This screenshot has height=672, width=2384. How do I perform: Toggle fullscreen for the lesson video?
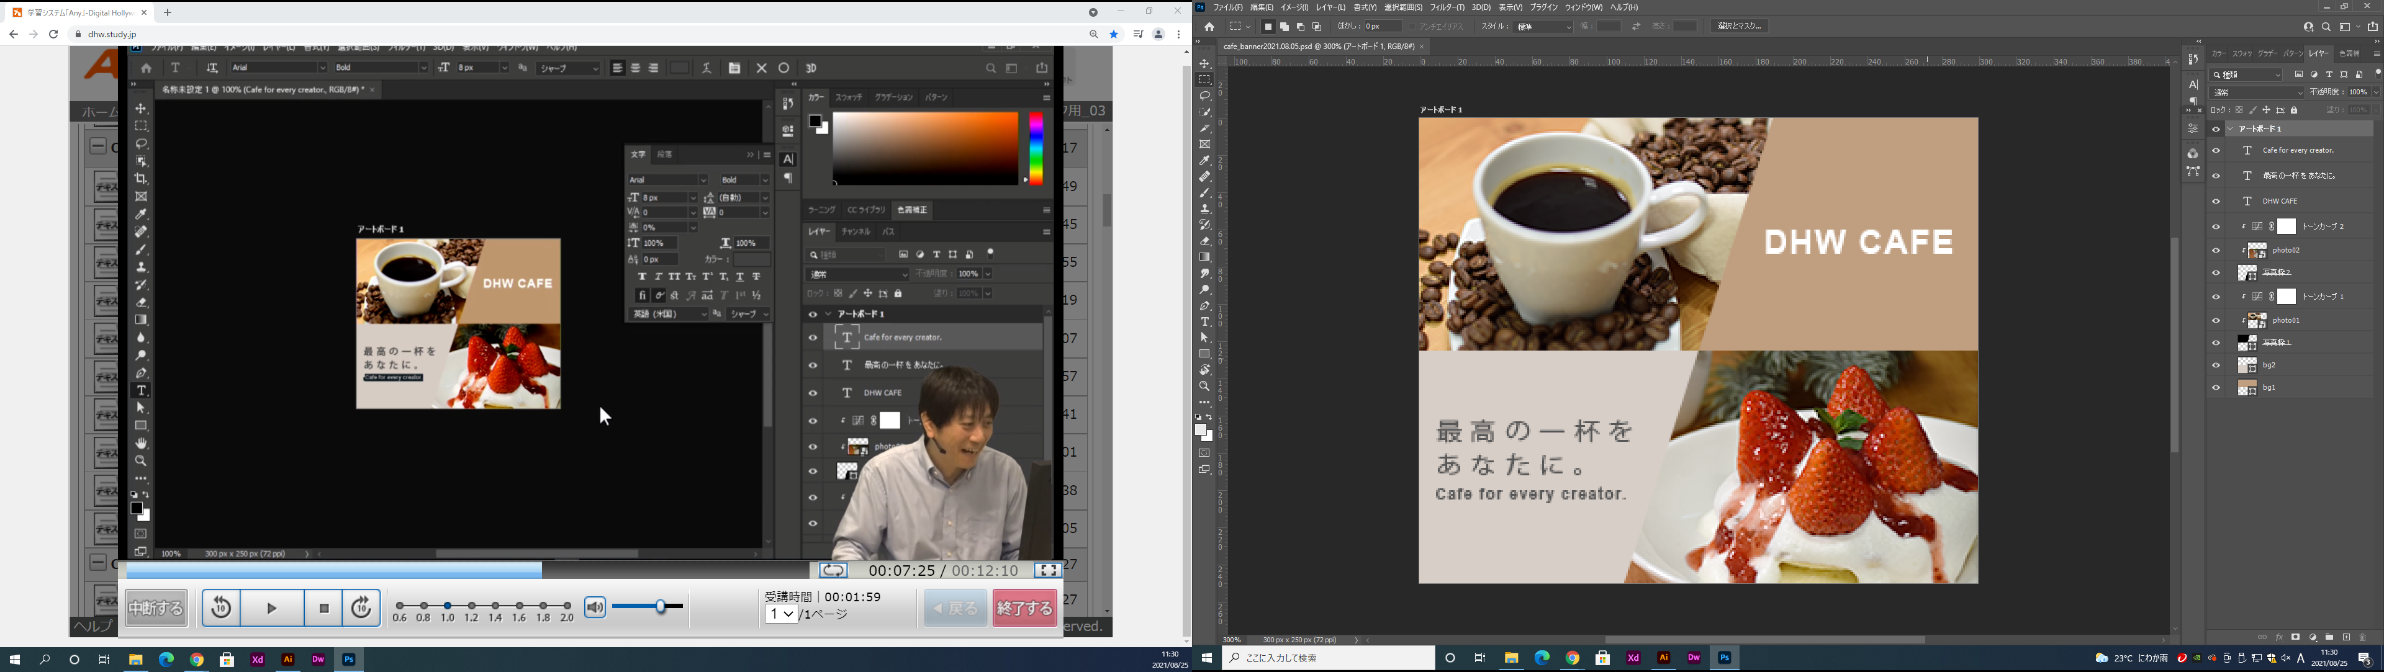point(1047,570)
